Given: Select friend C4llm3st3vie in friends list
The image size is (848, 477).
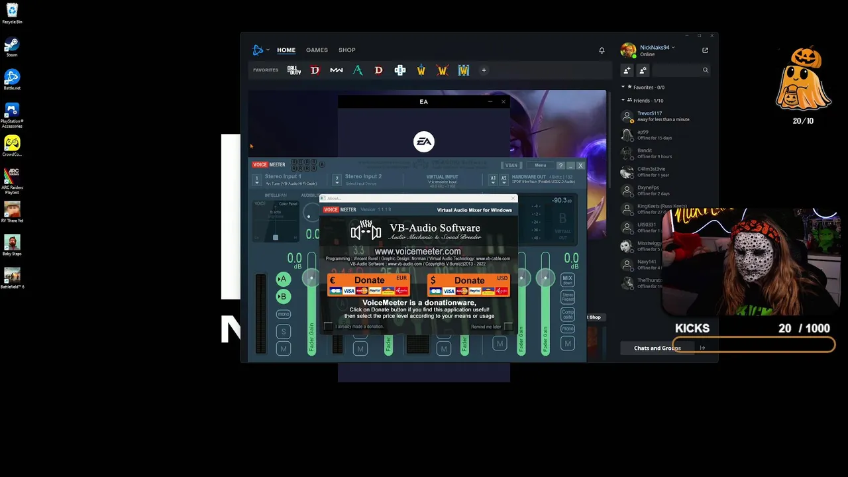Looking at the screenshot, I should (666, 172).
